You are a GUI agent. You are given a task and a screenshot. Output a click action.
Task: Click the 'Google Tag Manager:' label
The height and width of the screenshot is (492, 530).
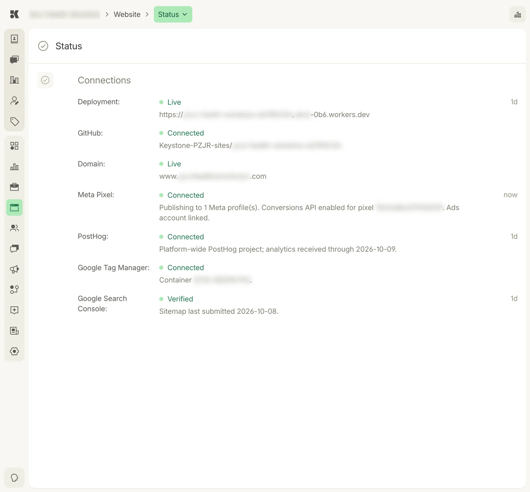pyautogui.click(x=114, y=267)
